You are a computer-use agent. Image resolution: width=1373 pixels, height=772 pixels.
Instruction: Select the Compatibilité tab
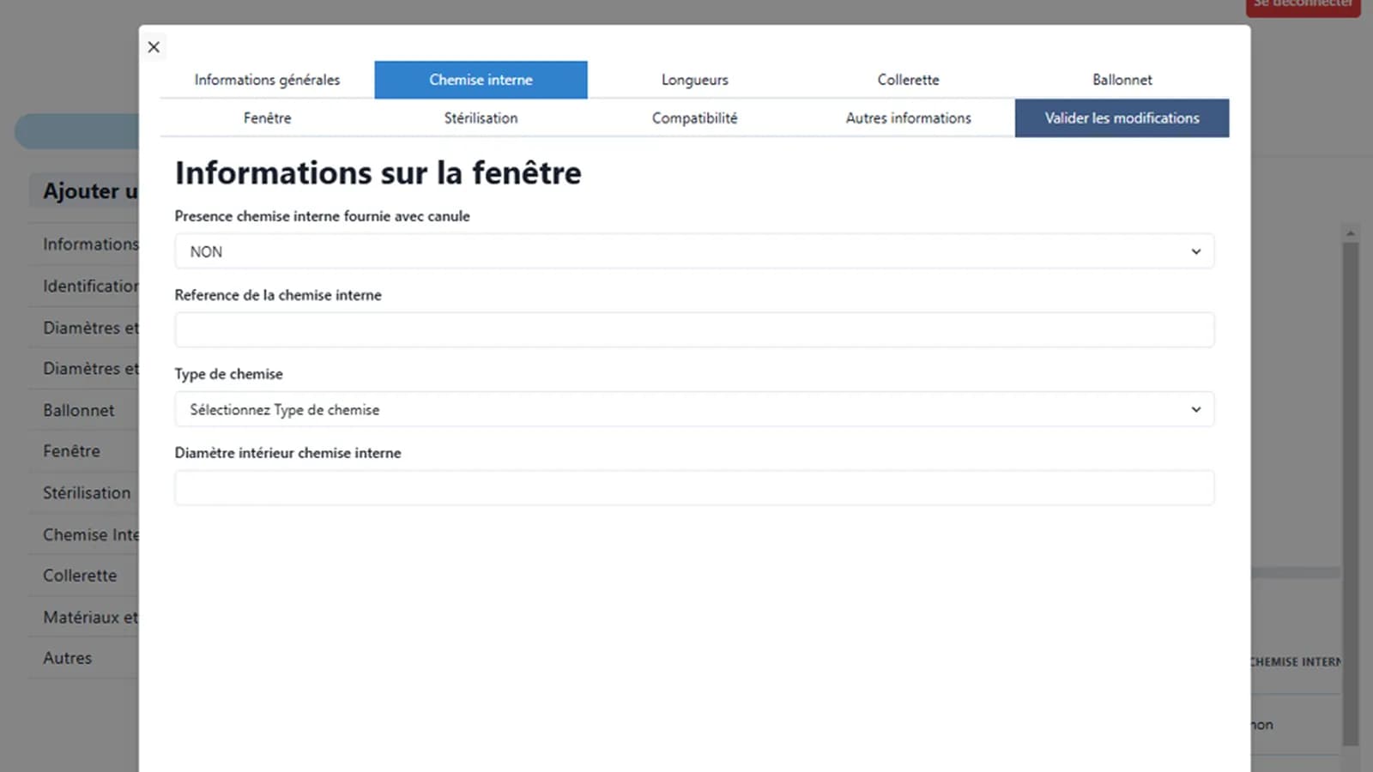pyautogui.click(x=694, y=118)
